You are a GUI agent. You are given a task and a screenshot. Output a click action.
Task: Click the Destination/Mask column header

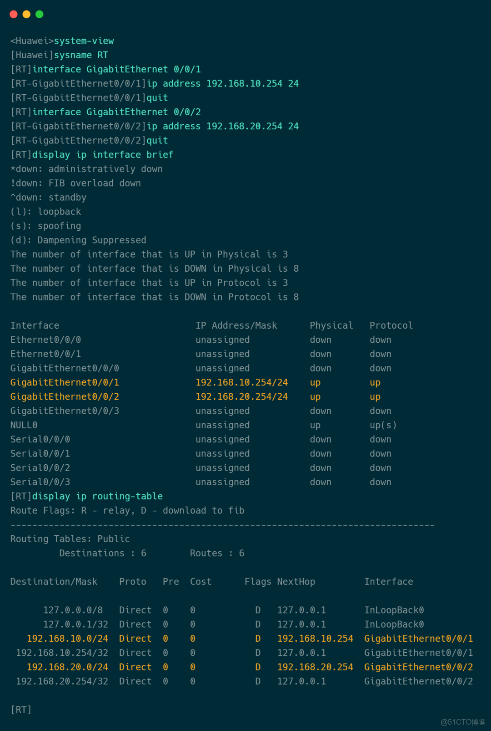tap(54, 582)
